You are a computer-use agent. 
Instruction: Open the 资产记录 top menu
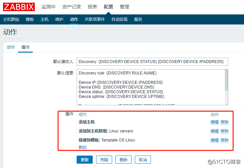(72, 7)
